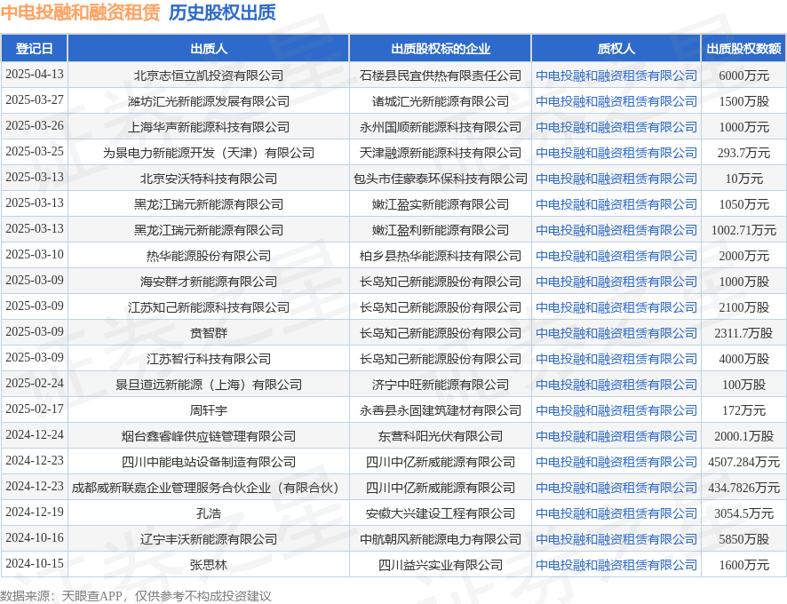
Task: Open 质权人 link in the 孔浩 row
Action: click(616, 513)
